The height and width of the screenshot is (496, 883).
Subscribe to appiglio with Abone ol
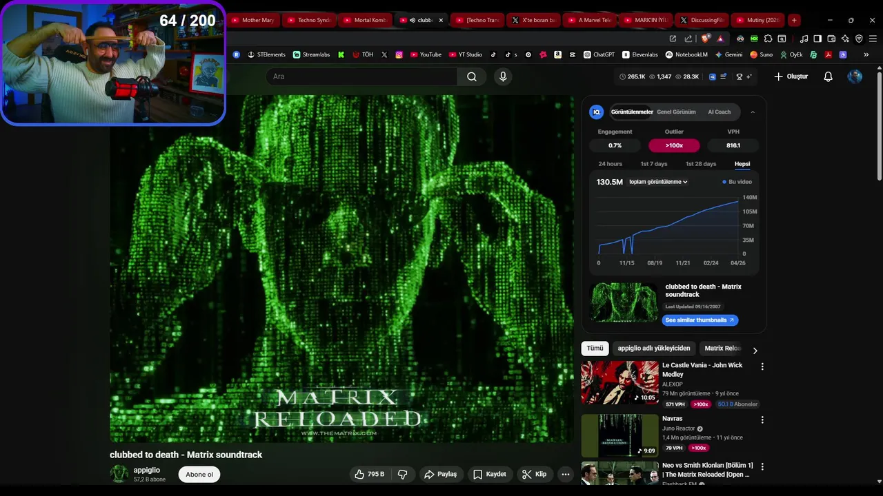click(x=199, y=474)
